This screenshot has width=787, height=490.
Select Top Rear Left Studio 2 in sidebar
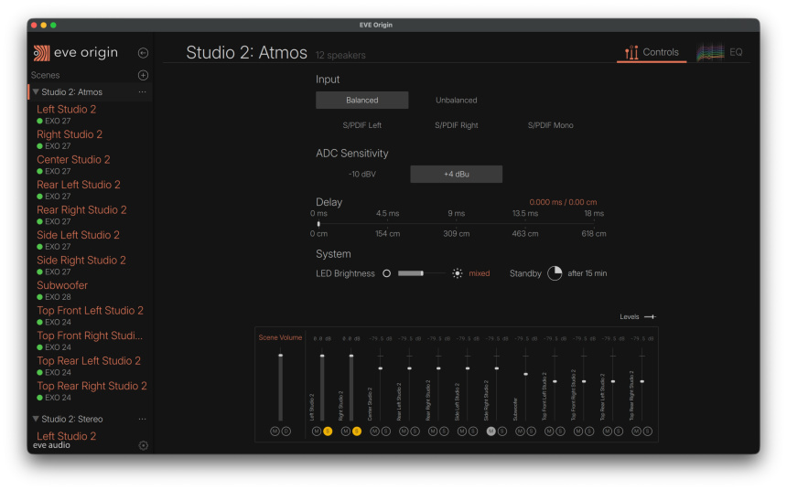(x=89, y=361)
